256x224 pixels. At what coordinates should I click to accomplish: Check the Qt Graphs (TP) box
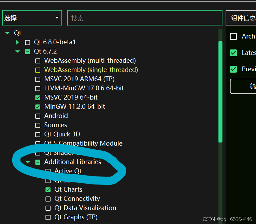[48, 218]
